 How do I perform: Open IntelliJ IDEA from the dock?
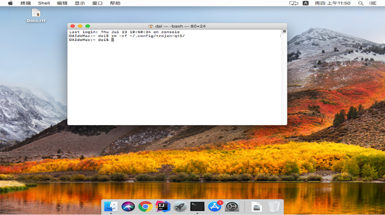click(163, 206)
